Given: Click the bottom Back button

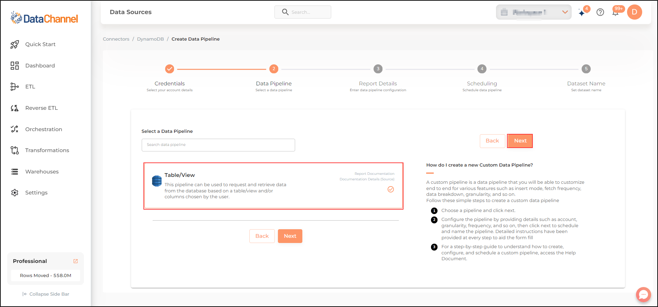Looking at the screenshot, I should pos(262,236).
